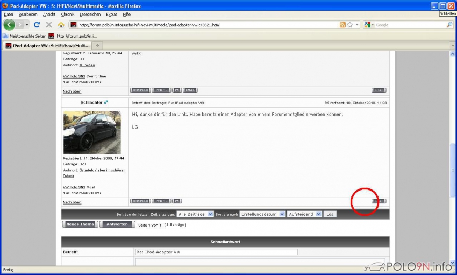457x275 pixels.
Task: Follow the Osterfeld location link
Action: (102, 170)
